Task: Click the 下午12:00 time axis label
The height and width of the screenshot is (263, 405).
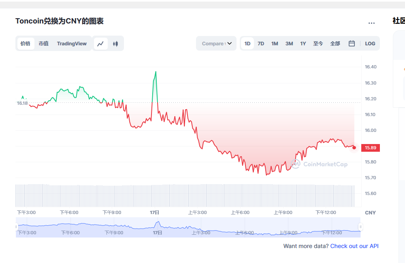Action: 326,212
